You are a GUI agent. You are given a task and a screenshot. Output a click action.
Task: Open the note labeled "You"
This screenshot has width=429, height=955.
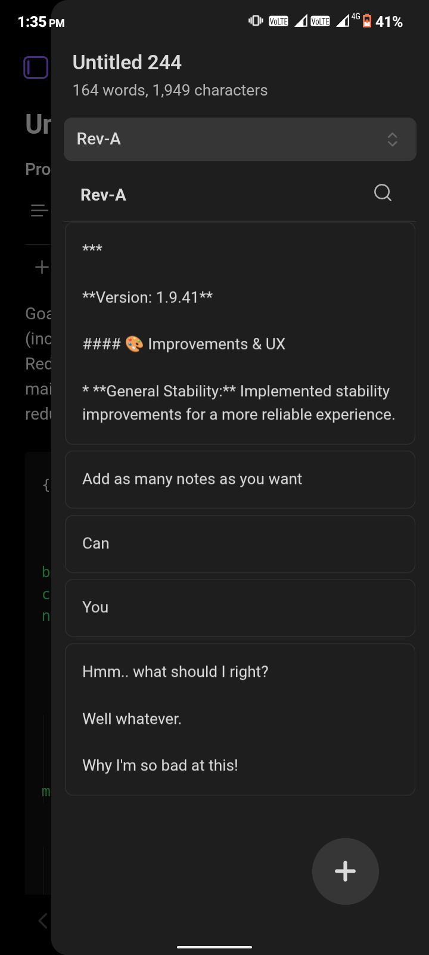pyautogui.click(x=240, y=608)
